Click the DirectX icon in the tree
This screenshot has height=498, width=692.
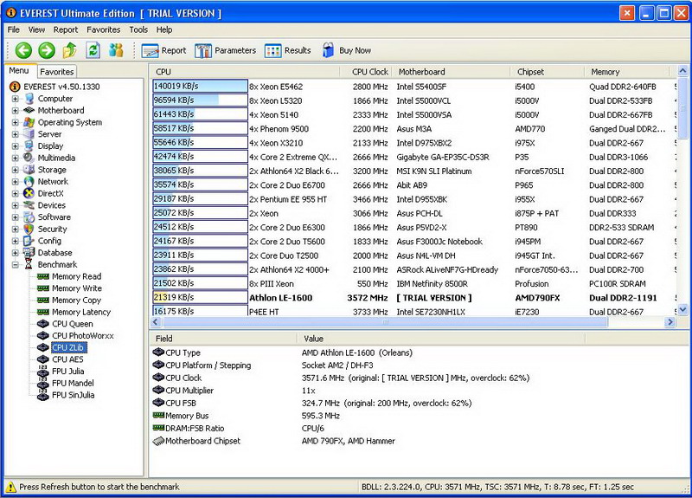tap(29, 193)
